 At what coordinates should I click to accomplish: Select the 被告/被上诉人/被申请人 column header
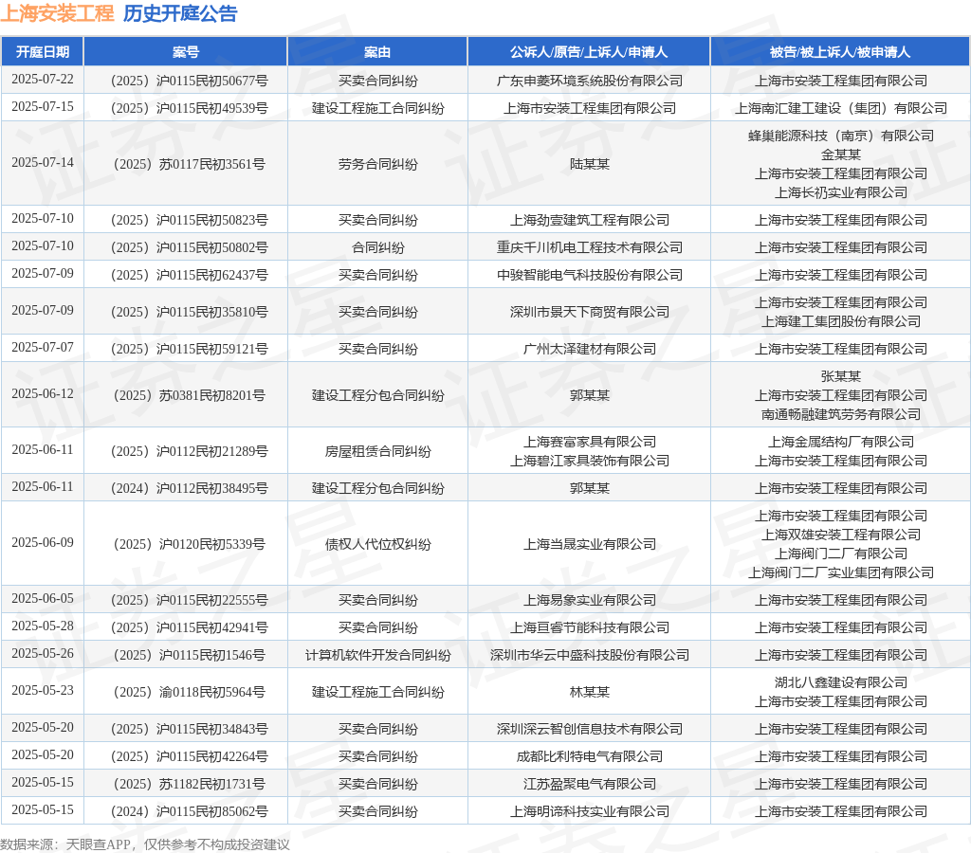click(x=840, y=52)
